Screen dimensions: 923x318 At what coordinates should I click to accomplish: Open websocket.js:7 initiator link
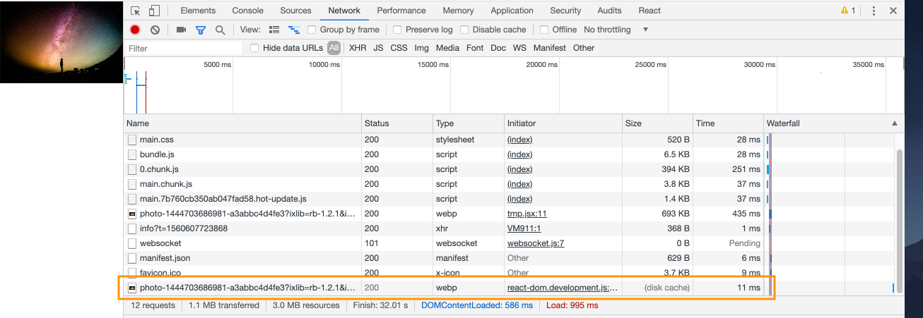[536, 243]
